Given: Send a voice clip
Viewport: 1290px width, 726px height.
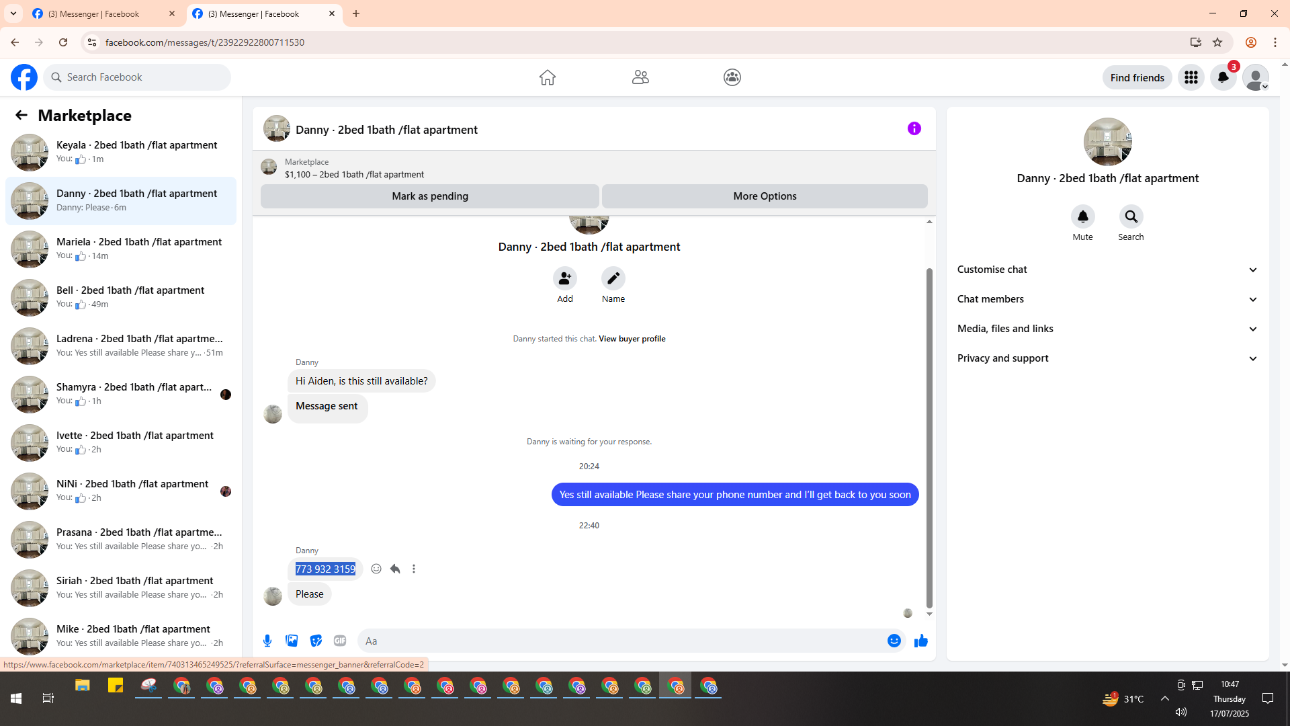Looking at the screenshot, I should tap(267, 641).
